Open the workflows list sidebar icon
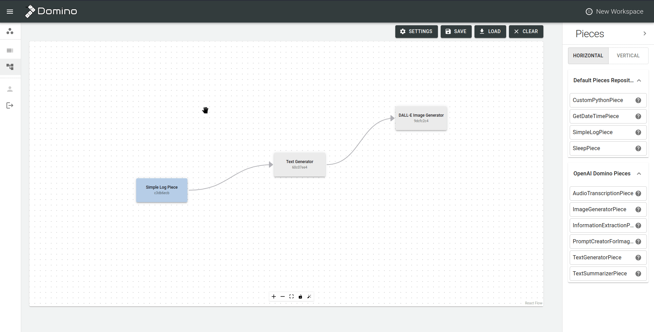Viewport: 654px width, 332px height. tap(10, 50)
